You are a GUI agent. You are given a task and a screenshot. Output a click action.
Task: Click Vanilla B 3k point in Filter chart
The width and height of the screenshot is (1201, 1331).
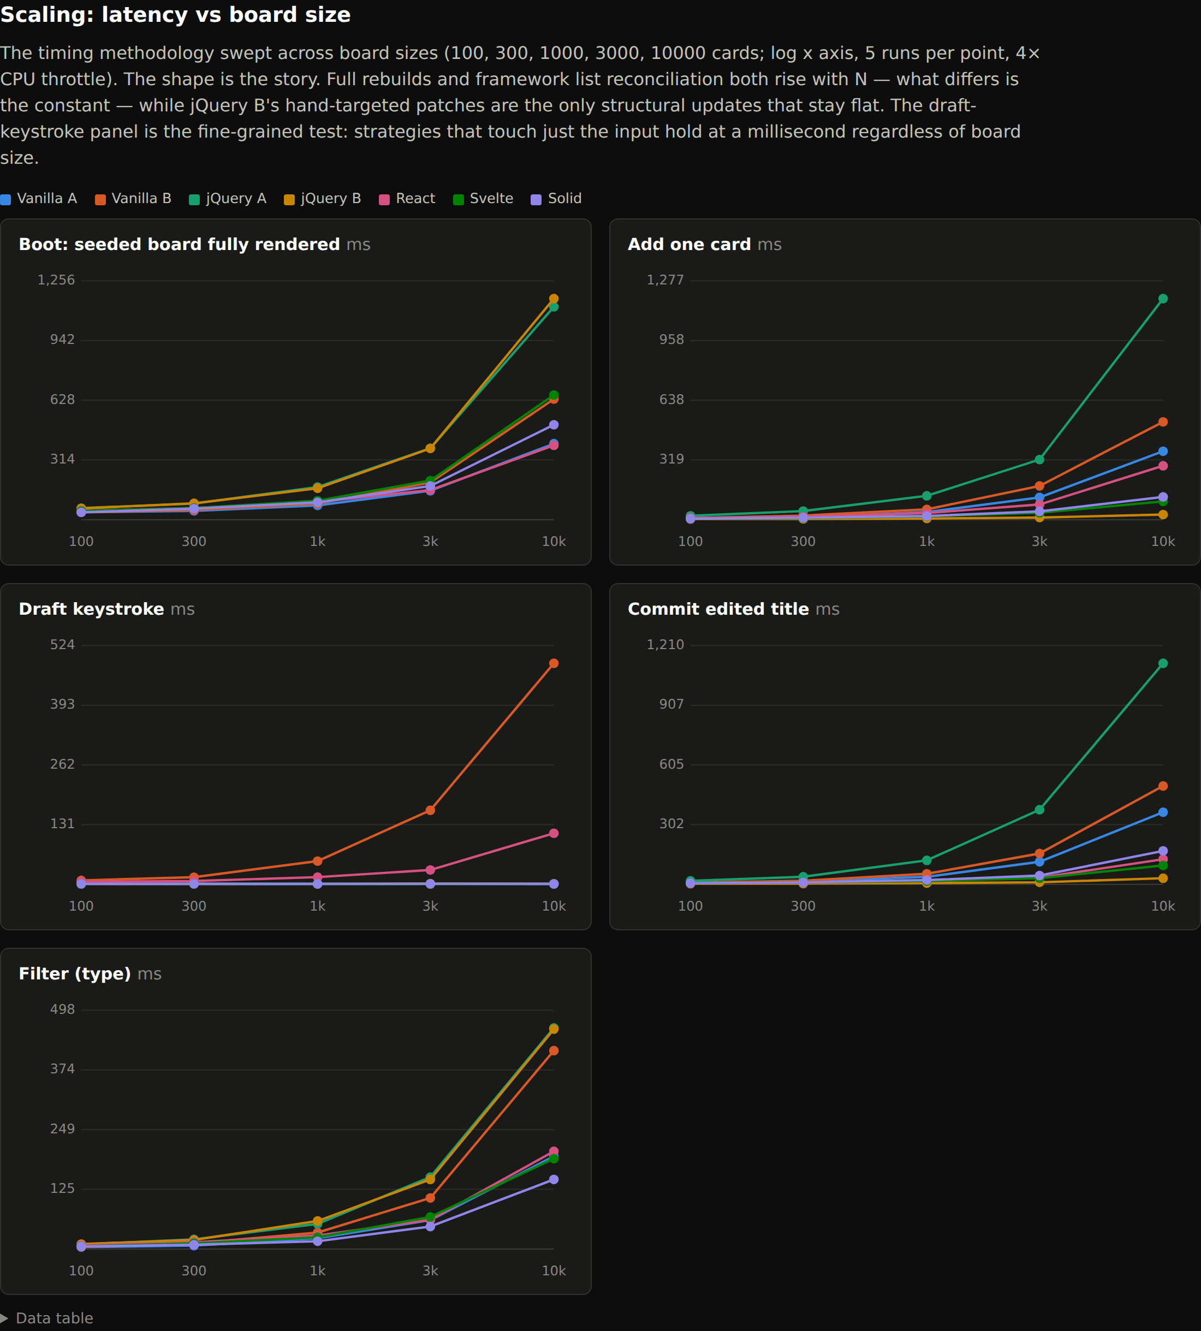click(430, 1198)
